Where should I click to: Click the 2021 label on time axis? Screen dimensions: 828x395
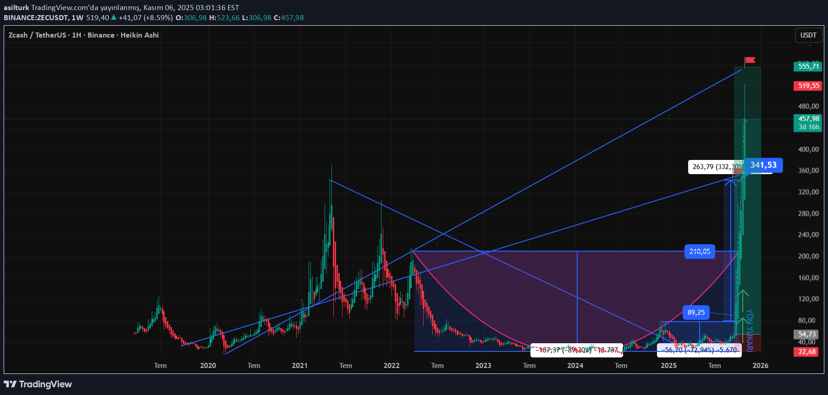299,366
